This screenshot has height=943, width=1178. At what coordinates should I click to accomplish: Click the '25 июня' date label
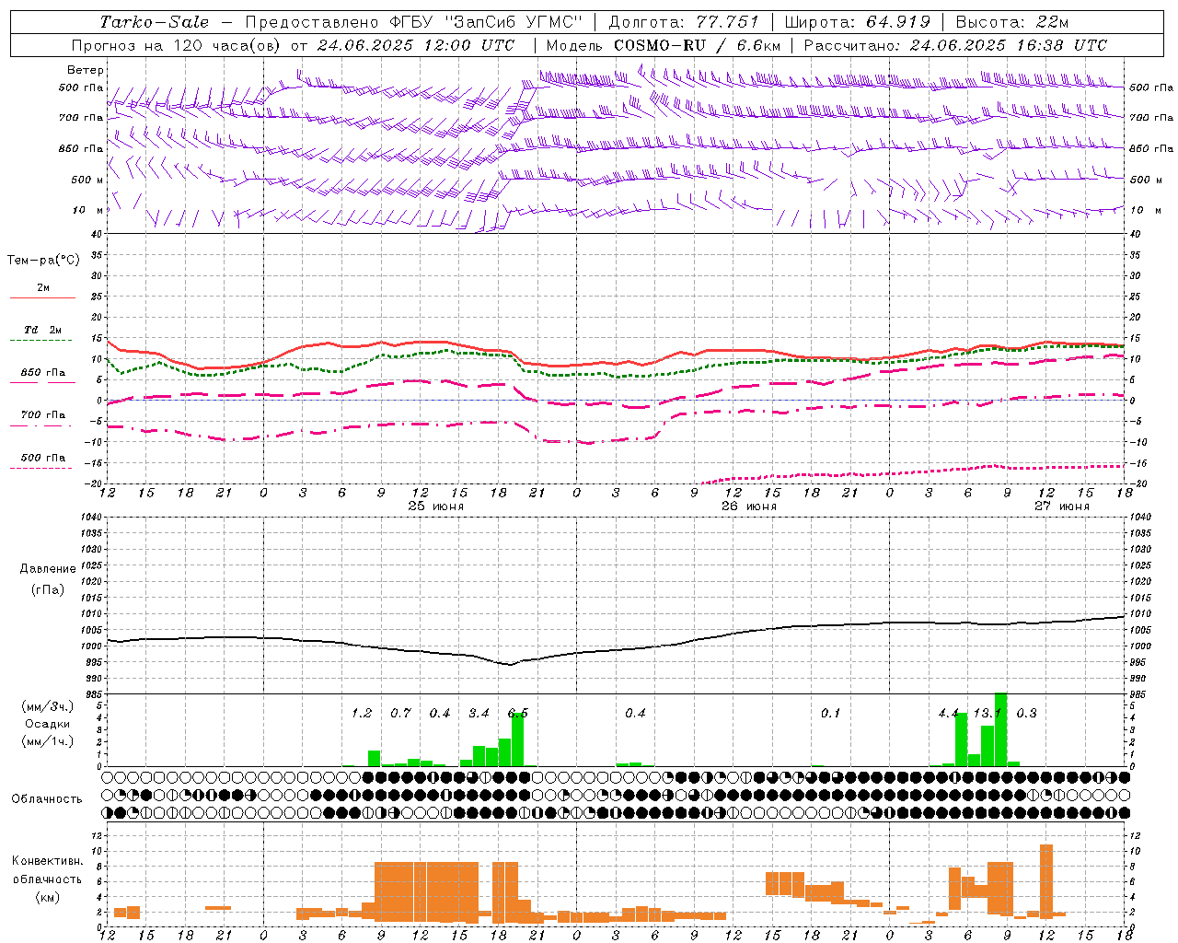pyautogui.click(x=435, y=506)
